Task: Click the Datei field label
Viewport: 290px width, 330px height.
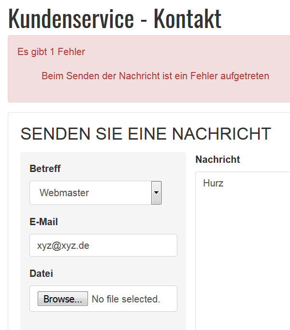Action: click(41, 273)
